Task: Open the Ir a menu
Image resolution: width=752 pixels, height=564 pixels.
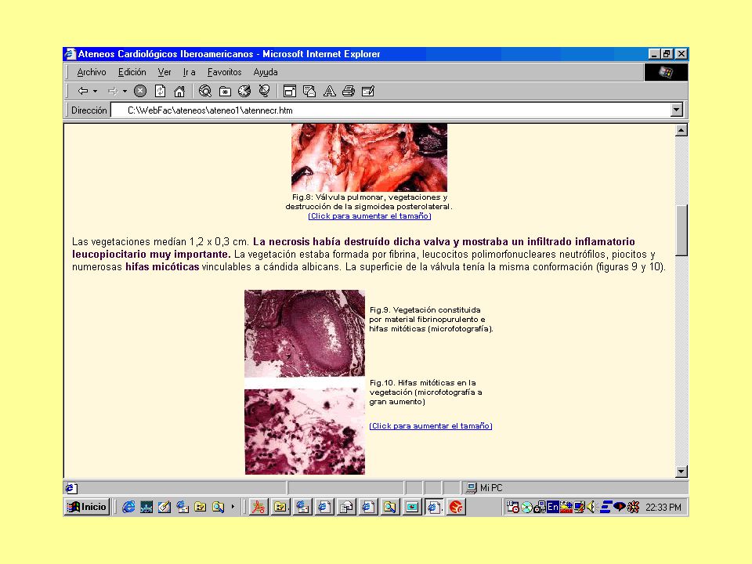Action: click(189, 72)
